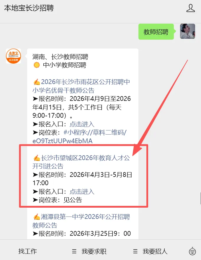Open the account profile icon
Viewport: 201px width, 260px height.
pyautogui.click(x=191, y=8)
